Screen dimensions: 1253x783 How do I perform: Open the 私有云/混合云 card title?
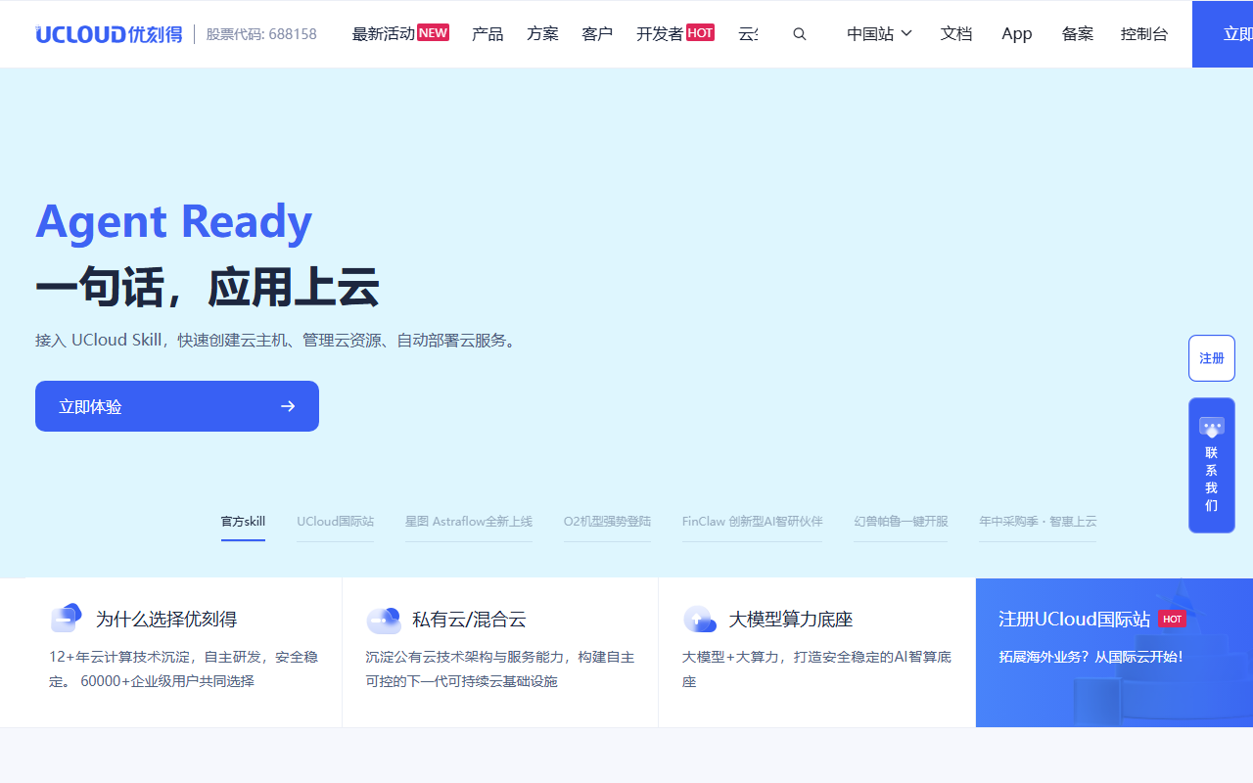469,620
